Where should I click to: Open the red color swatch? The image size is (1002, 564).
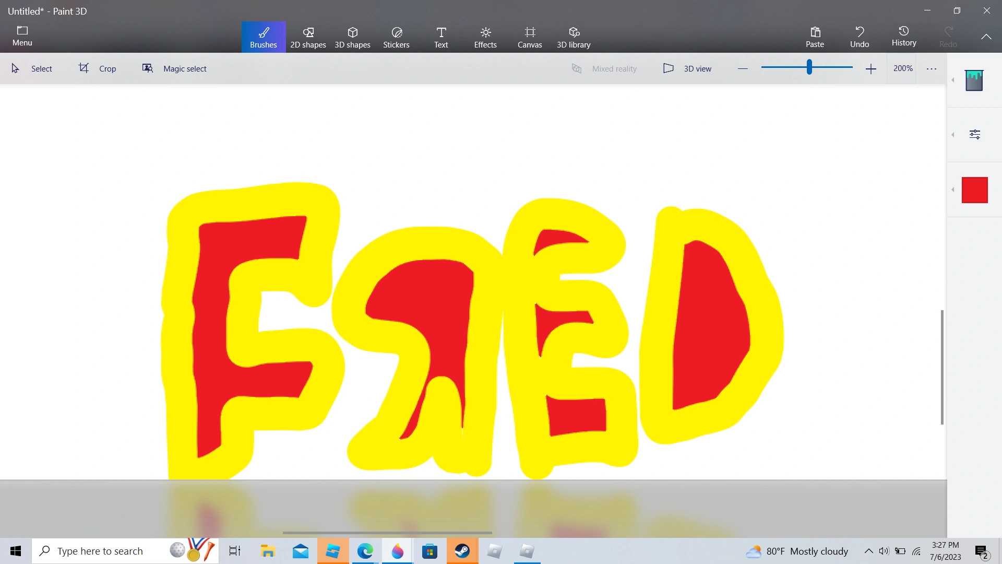[x=975, y=190]
